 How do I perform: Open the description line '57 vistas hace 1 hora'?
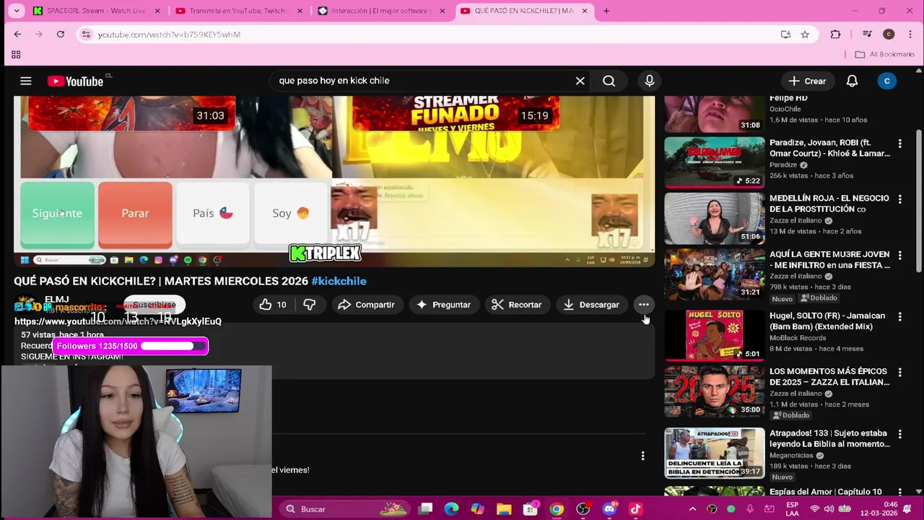[x=62, y=335]
